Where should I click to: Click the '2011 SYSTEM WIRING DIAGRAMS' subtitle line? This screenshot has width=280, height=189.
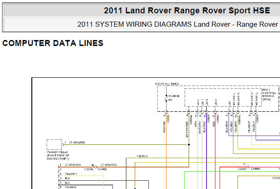click(x=179, y=24)
